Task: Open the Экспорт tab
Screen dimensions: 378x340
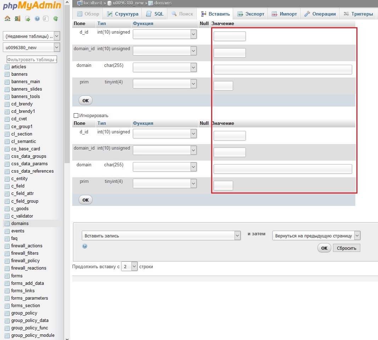Action: point(250,14)
